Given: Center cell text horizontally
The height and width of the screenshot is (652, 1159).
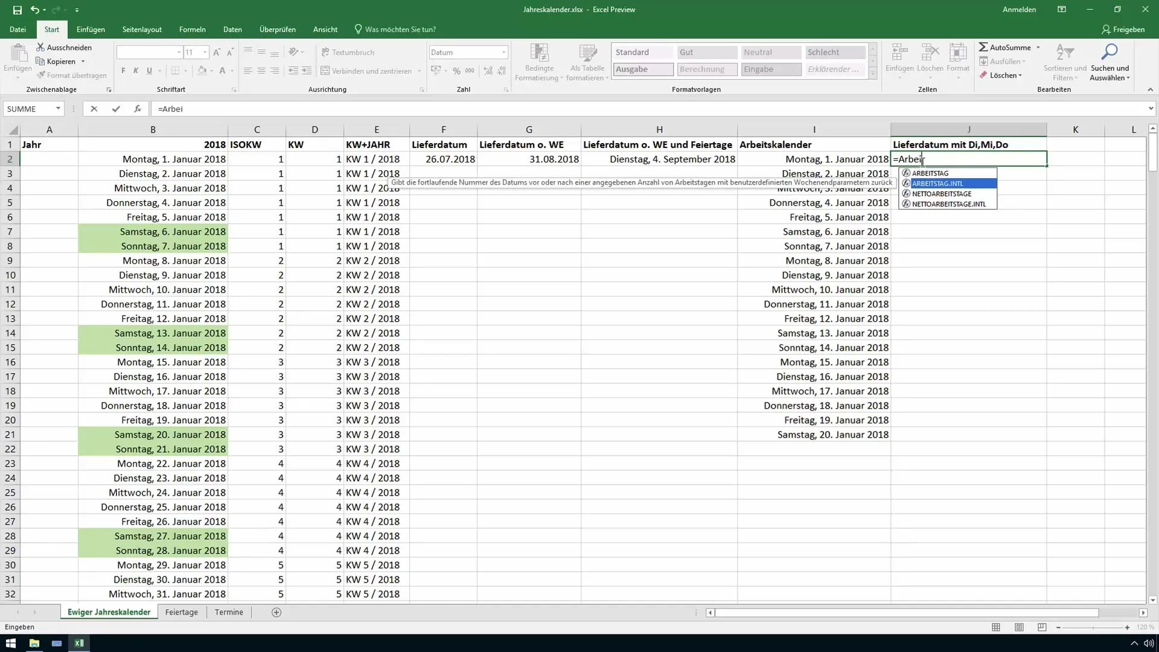Looking at the screenshot, I should tap(261, 71).
